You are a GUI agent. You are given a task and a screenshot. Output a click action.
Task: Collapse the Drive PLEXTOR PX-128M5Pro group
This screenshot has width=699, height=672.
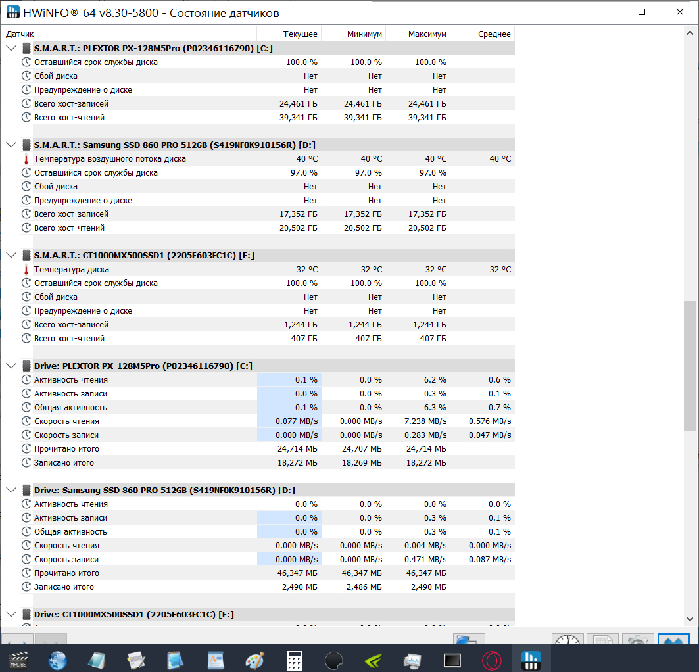click(x=11, y=366)
